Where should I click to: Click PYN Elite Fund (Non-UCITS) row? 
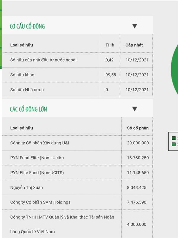click(x=77, y=173)
